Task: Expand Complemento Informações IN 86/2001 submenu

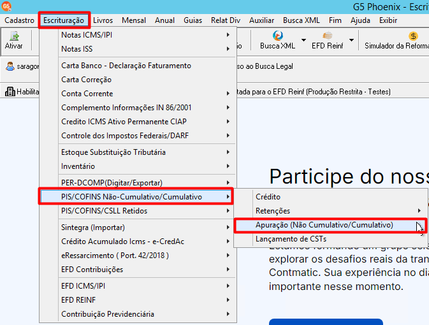Action: pyautogui.click(x=137, y=108)
